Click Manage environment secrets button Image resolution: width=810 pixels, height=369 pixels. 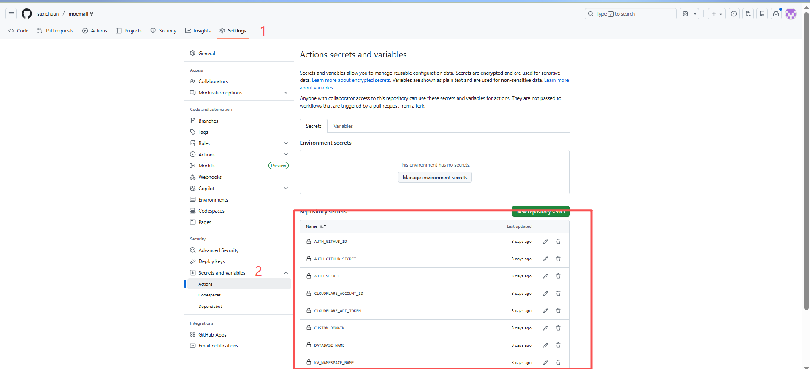tap(435, 178)
